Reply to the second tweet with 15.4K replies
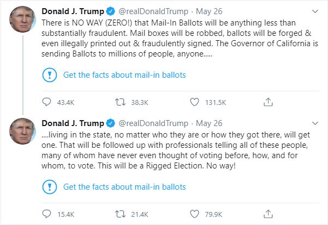 (47, 214)
